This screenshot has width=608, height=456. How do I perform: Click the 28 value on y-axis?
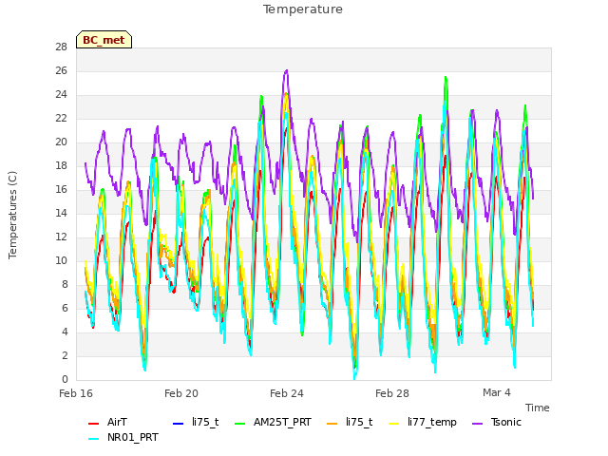pyautogui.click(x=61, y=47)
